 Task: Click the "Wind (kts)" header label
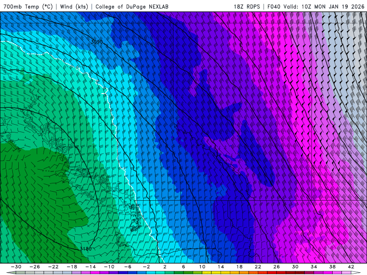click(74, 6)
